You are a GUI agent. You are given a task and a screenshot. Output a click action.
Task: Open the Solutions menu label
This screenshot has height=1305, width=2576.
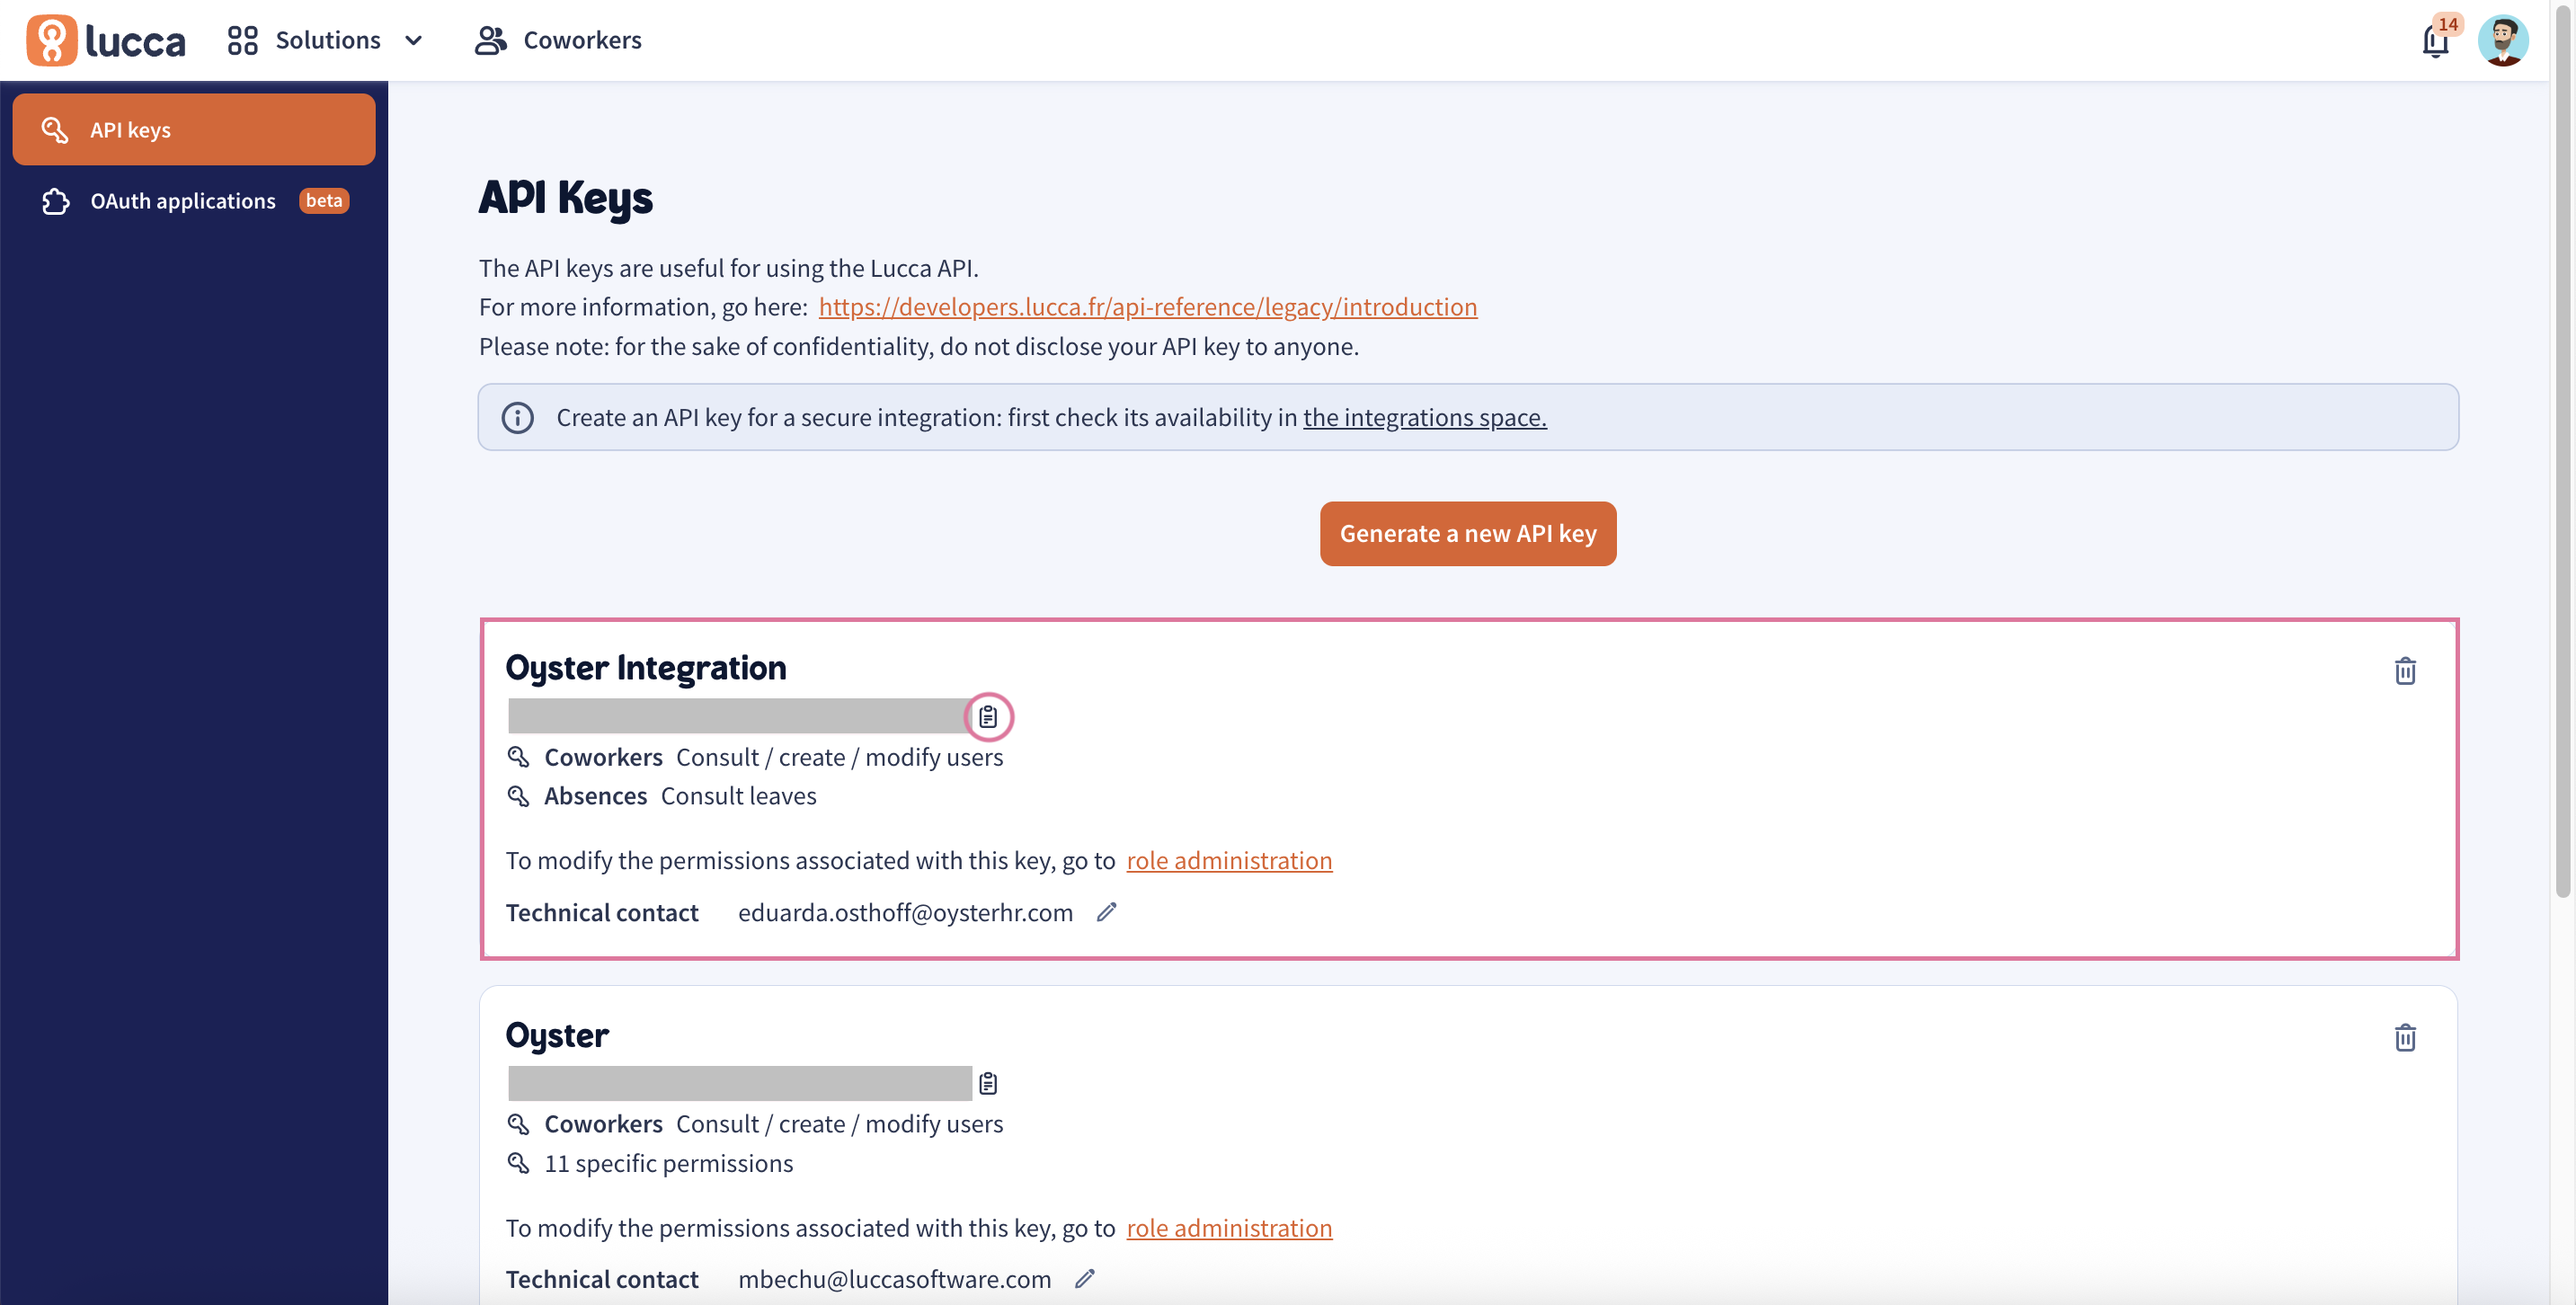[x=328, y=40]
